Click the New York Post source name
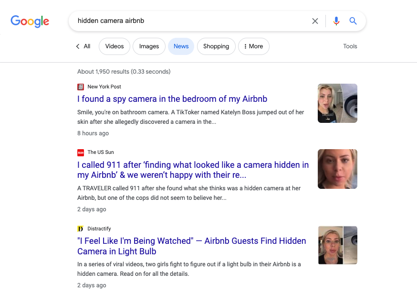This screenshot has height=294, width=417. click(x=104, y=87)
